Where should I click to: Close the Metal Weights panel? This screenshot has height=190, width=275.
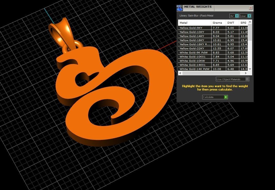tap(251, 8)
